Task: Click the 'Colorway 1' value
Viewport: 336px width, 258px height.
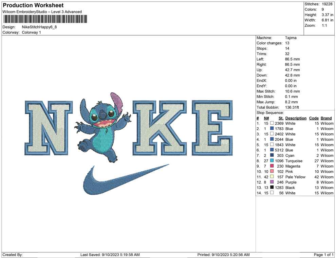Action: tap(31, 33)
